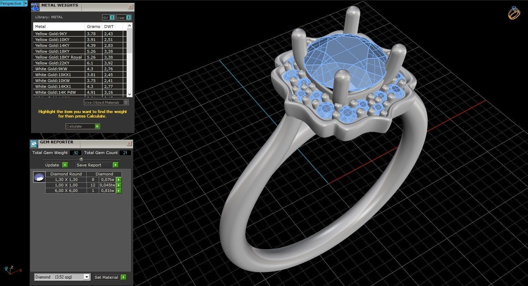Click the 4.91 grams cell
This screenshot has width=528, height=286.
[x=94, y=92]
